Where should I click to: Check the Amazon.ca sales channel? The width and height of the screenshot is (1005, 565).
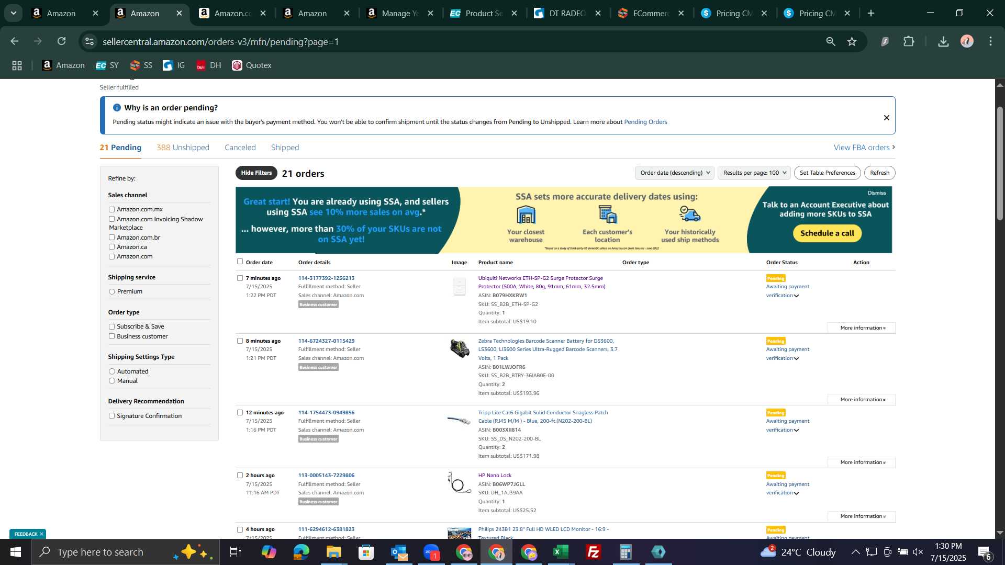(x=111, y=247)
